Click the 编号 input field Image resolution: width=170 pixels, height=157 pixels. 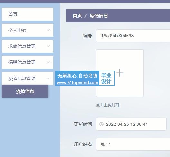point(133,36)
